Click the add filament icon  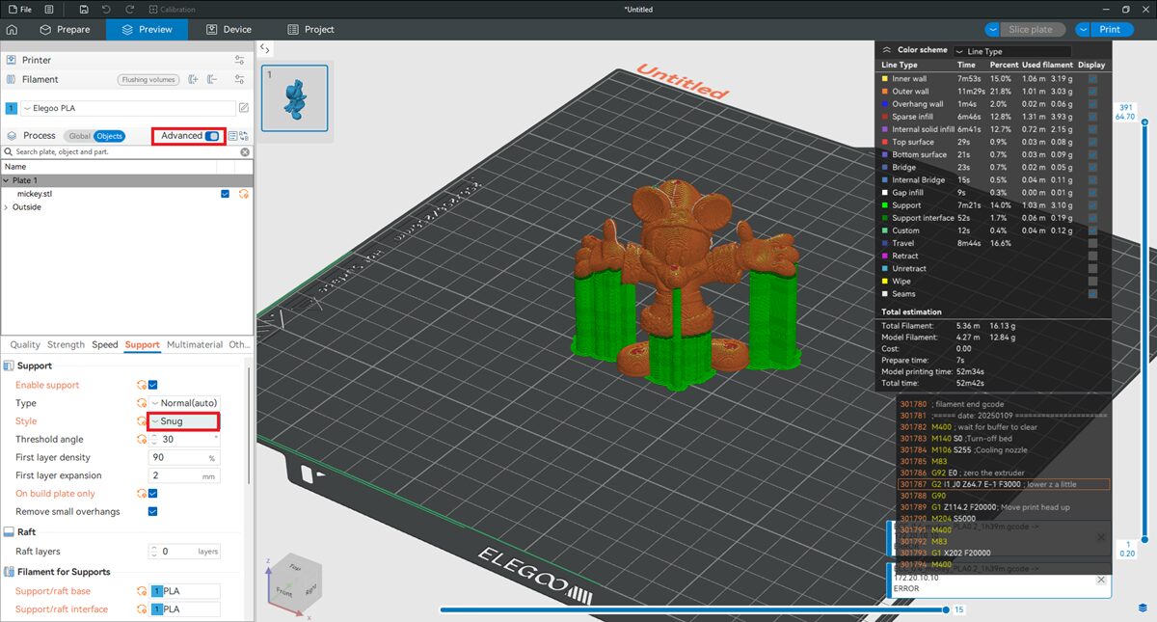click(194, 79)
